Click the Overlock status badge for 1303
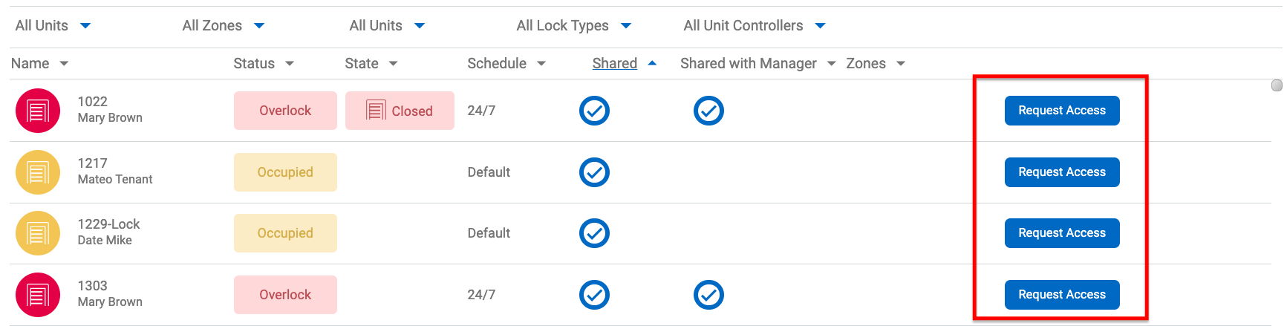 point(285,295)
